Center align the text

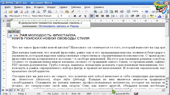click(x=97, y=16)
